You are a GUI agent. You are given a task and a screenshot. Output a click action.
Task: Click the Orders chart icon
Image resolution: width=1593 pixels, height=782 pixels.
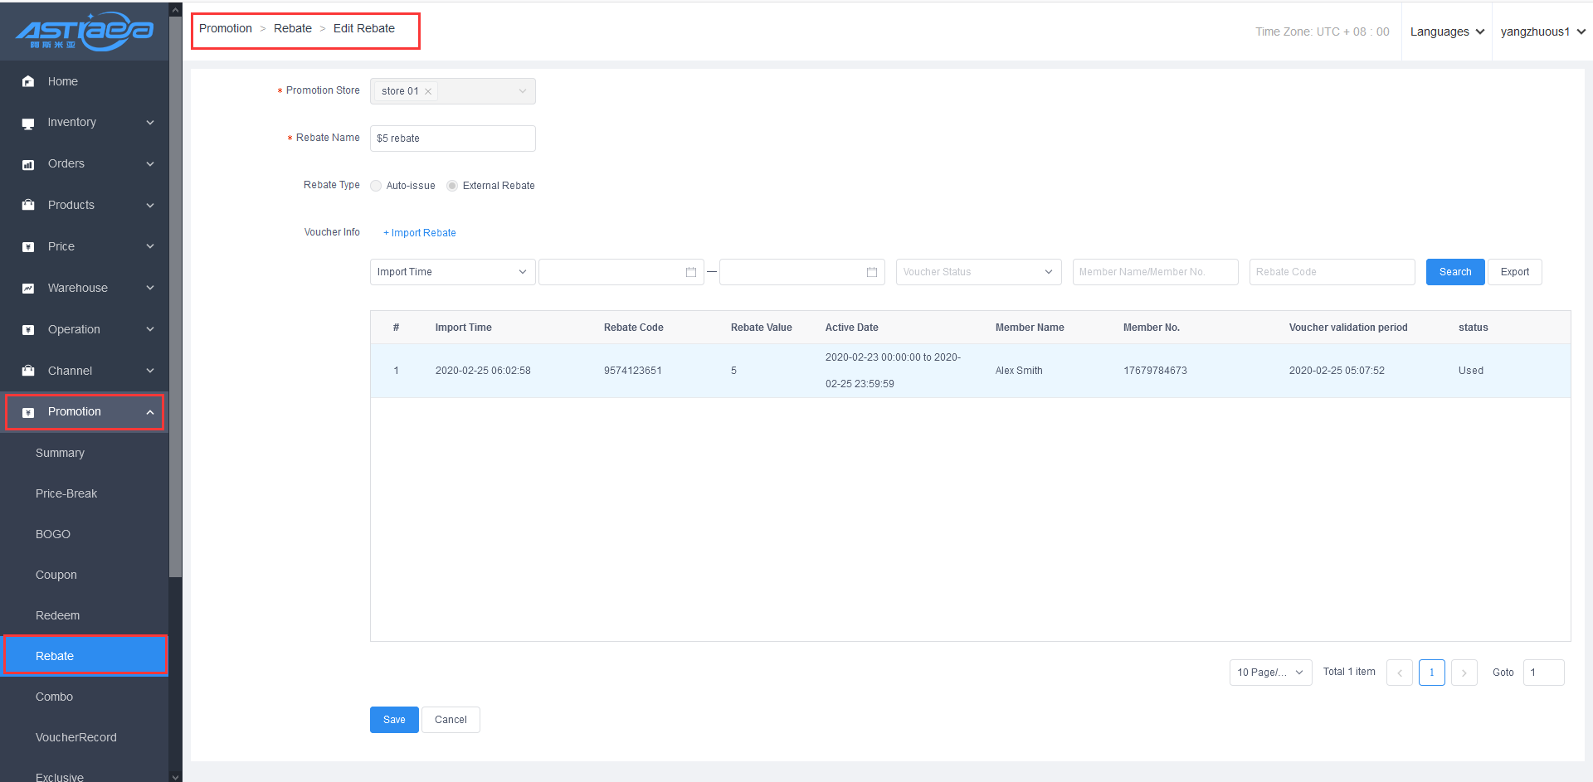click(28, 164)
